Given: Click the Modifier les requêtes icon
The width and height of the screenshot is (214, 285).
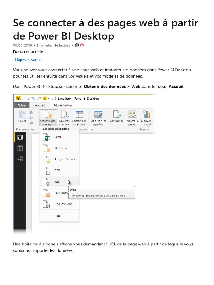Looking at the screenshot, I should click(98, 114).
